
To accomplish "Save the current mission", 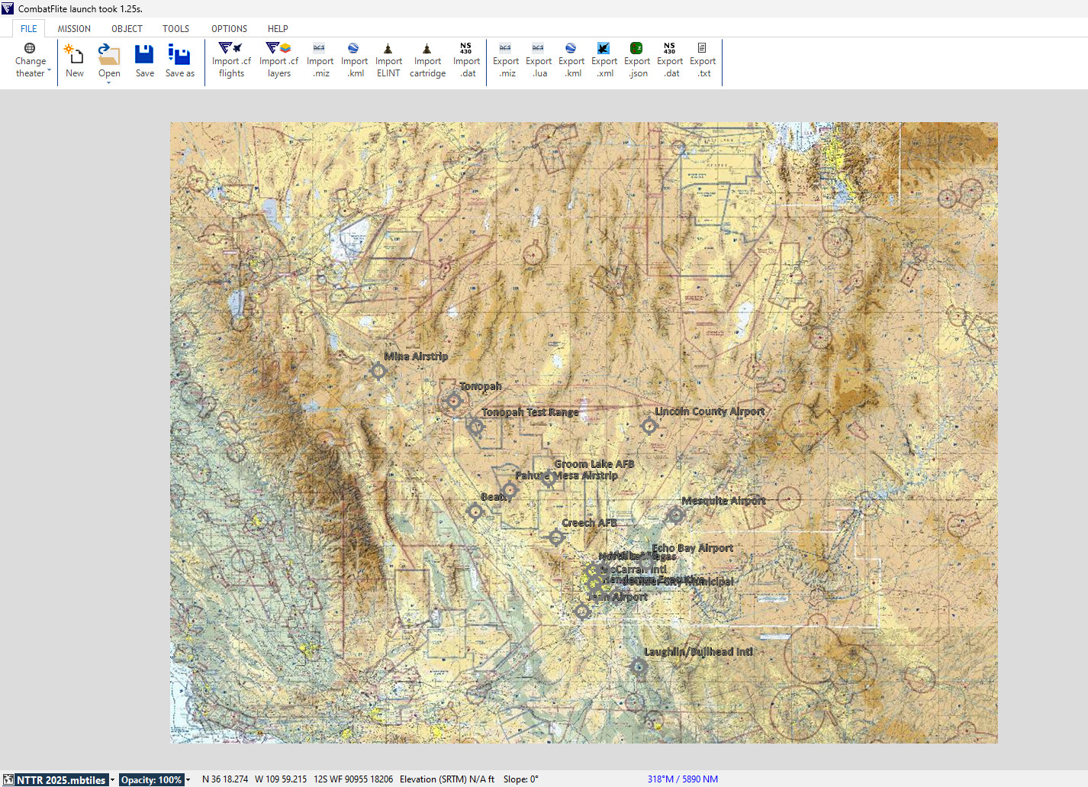I will click(144, 60).
